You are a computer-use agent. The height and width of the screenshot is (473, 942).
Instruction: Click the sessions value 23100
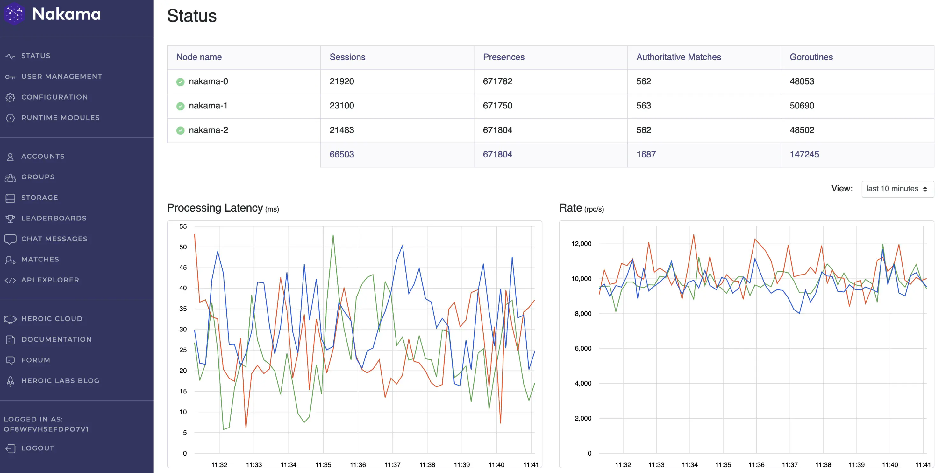[342, 106]
